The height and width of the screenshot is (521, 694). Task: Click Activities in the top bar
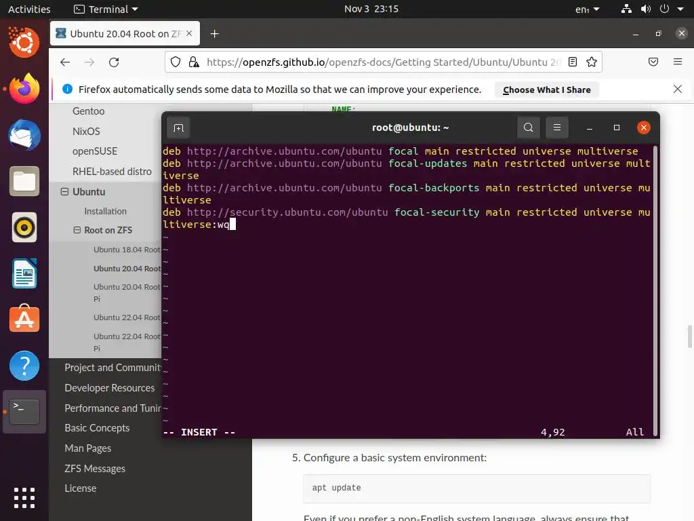tap(29, 9)
